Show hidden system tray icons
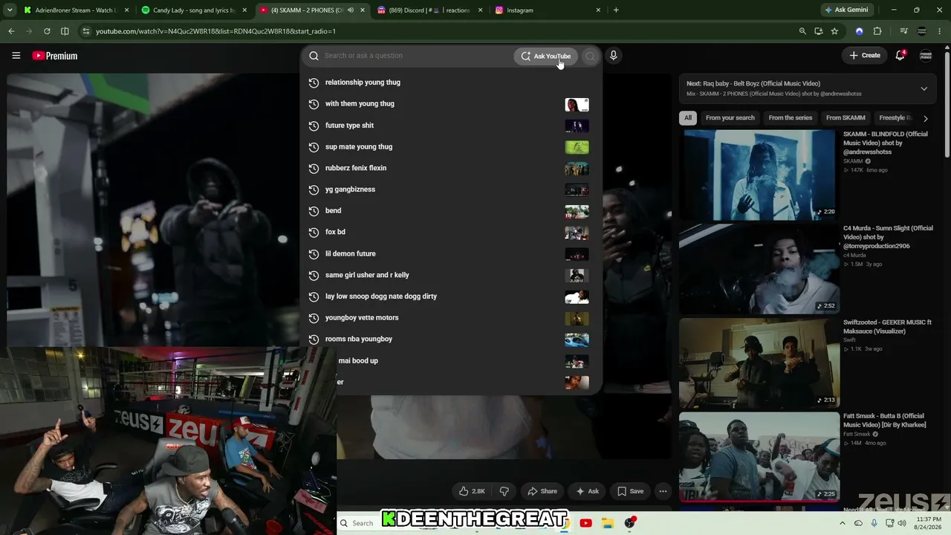Viewport: 951px width, 535px height. [843, 523]
